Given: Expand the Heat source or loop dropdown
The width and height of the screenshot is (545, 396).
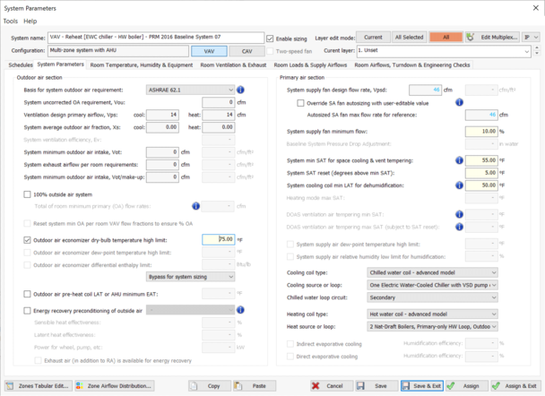Looking at the screenshot, I should point(494,326).
